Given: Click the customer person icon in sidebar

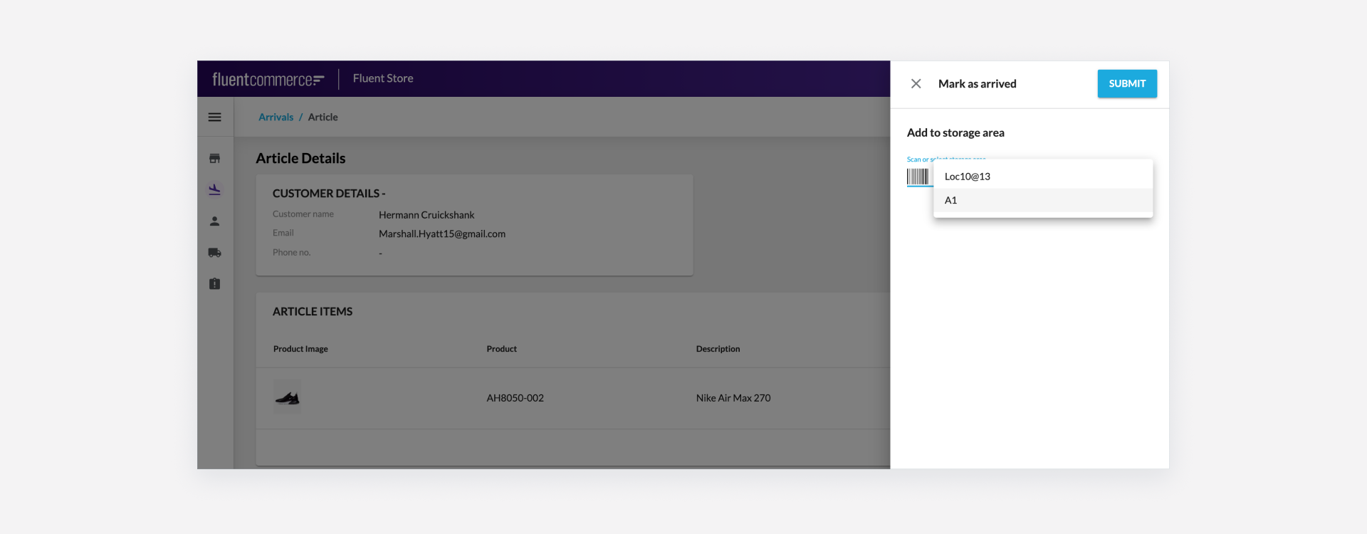Looking at the screenshot, I should click(214, 221).
